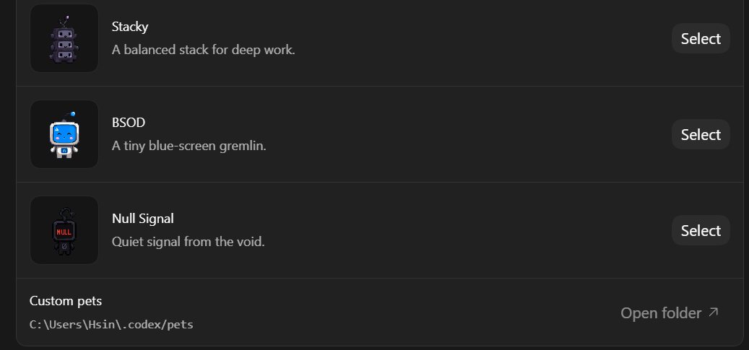Click the BSOD name label
This screenshot has width=749, height=350.
point(129,122)
